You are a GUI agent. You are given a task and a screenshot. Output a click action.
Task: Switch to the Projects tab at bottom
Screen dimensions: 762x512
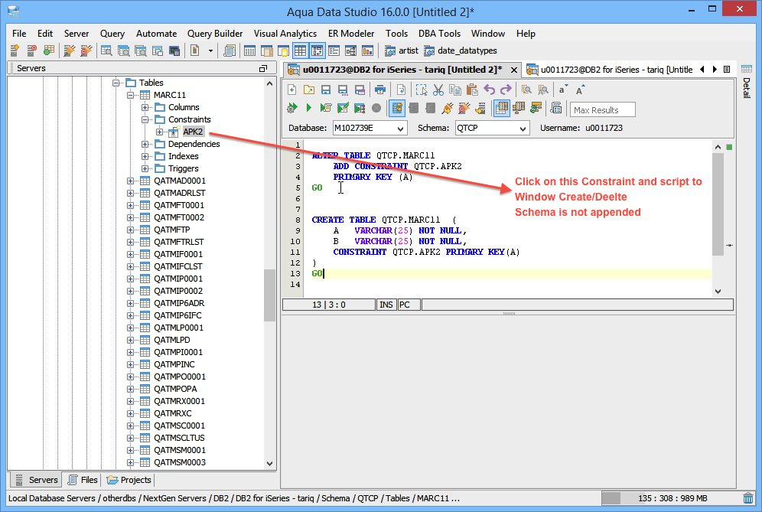[129, 480]
